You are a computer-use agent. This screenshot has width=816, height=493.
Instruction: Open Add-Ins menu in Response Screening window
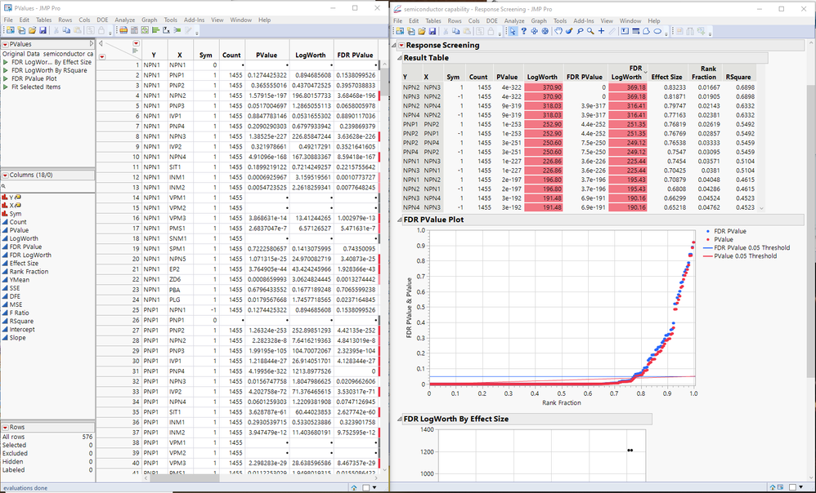pos(583,20)
